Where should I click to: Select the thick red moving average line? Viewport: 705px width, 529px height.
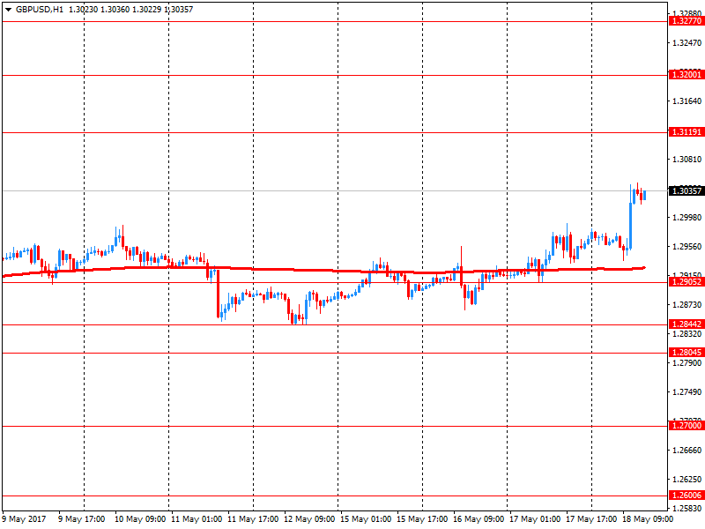(x=323, y=271)
